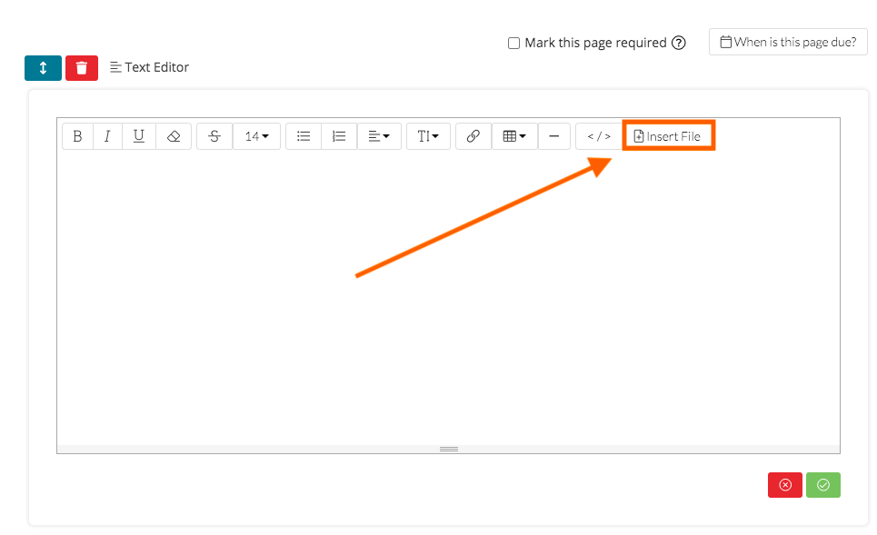Screen dimensions: 877x535
Task: Underline the selected text
Action: point(138,136)
